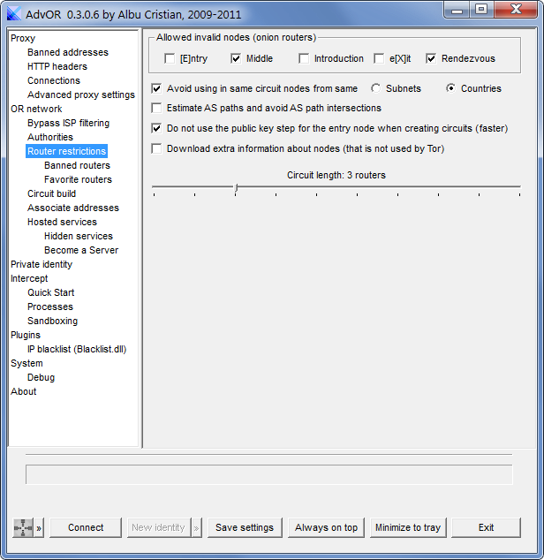544x560 pixels.
Task: Check the e[X]it nodes checkbox
Action: [x=379, y=58]
